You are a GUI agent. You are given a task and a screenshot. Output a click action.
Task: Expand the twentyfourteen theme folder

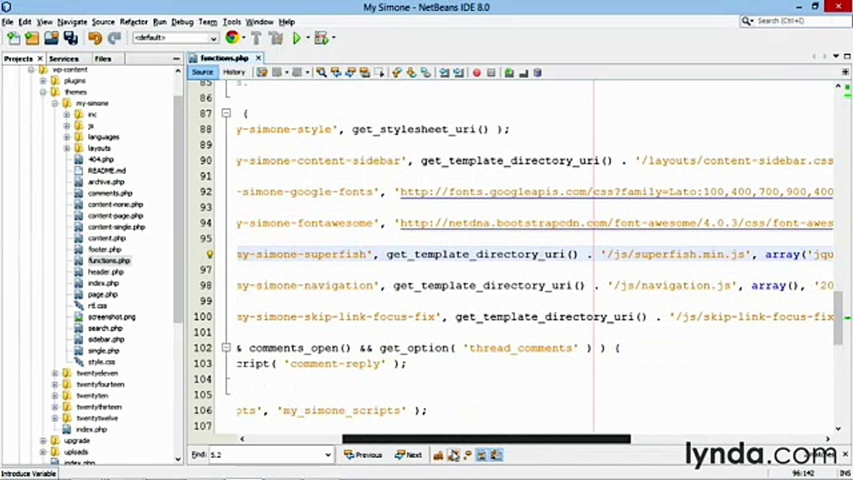click(x=55, y=385)
